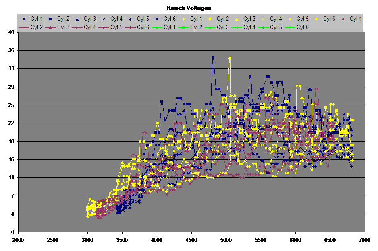This screenshot has height=251, width=378.
Task: Click the yellow Cyl 1 legend color marker
Action: 184,19
